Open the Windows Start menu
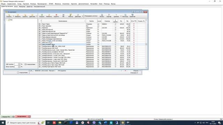This screenshot has height=125, width=223. click(3, 123)
